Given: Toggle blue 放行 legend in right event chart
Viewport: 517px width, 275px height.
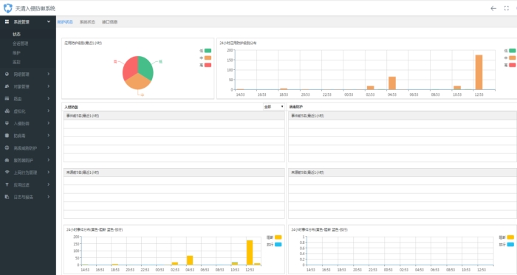Looking at the screenshot, I should 510,245.
